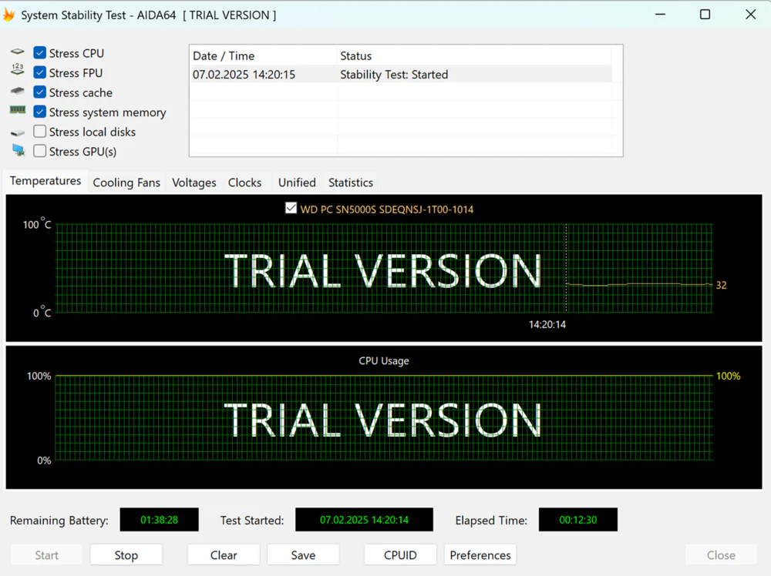Maximize the System Stability Test window
Screen dimensions: 771x576
tap(705, 15)
